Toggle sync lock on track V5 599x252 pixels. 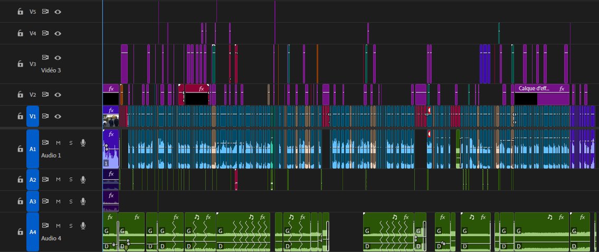point(45,12)
